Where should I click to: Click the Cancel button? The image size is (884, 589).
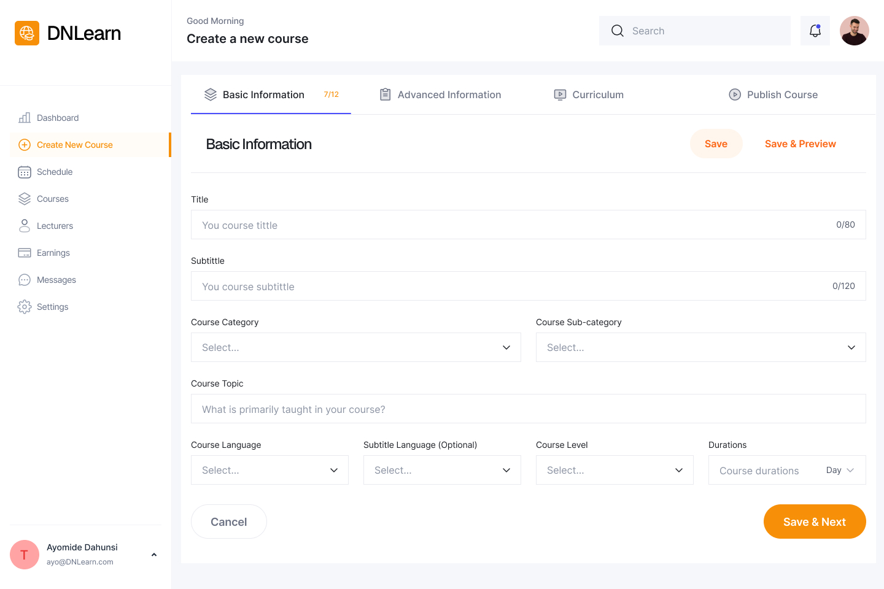(x=229, y=522)
